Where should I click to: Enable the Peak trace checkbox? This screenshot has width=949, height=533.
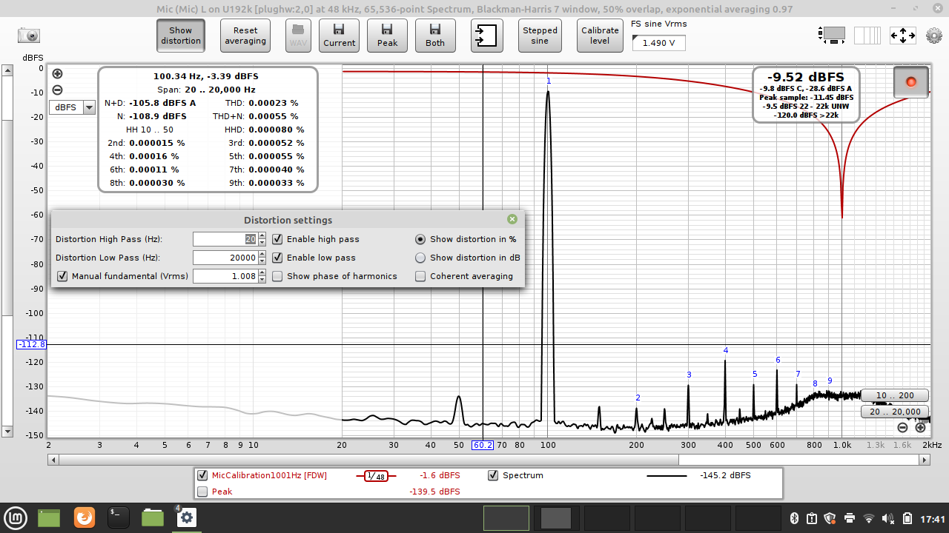tap(202, 492)
